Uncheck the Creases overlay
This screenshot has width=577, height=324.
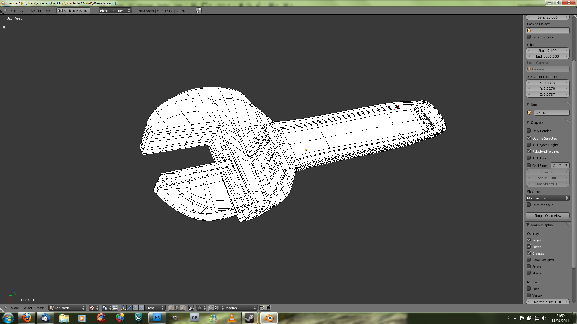click(529, 253)
